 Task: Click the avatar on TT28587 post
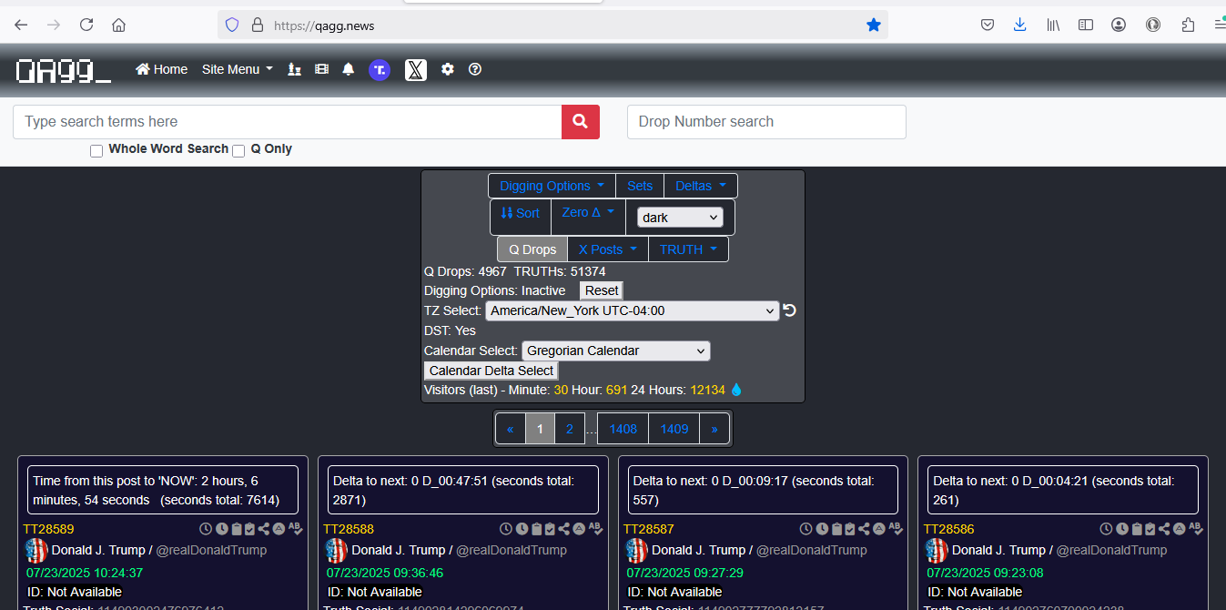(637, 550)
